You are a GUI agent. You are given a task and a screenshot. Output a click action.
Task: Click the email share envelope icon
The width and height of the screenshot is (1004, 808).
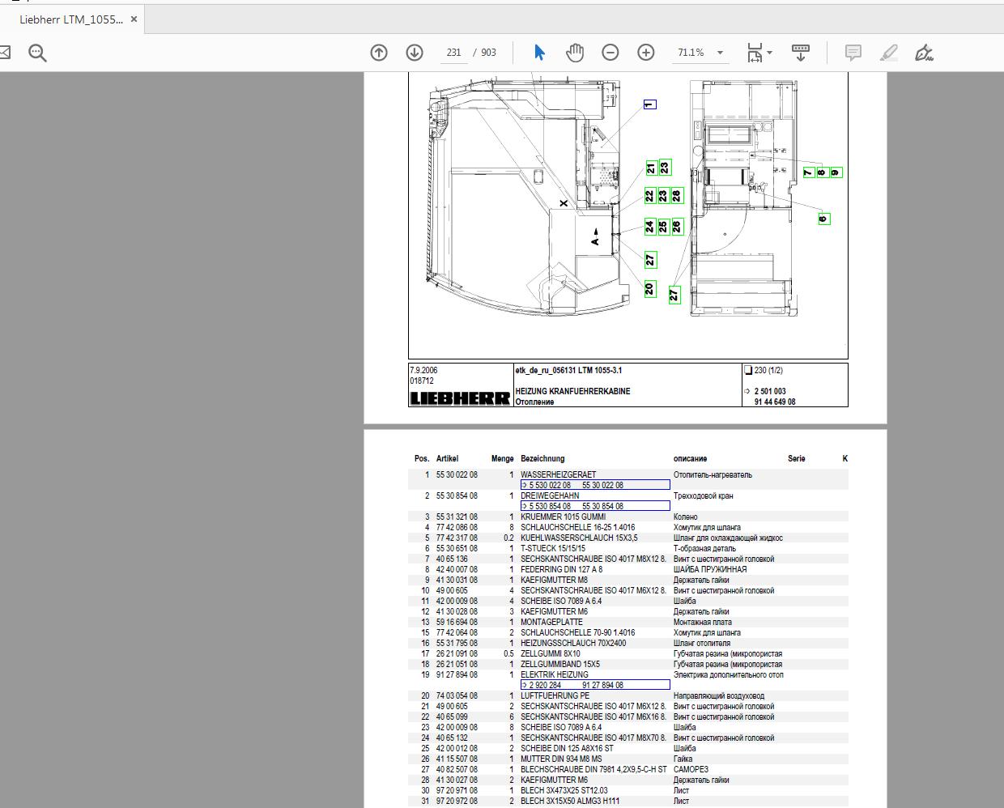(6, 52)
